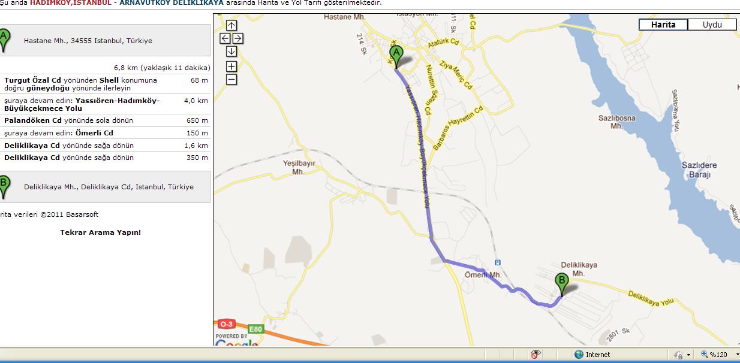Select the Palandöken Cd direction step
Screen dimensions: 740x363
(x=105, y=120)
